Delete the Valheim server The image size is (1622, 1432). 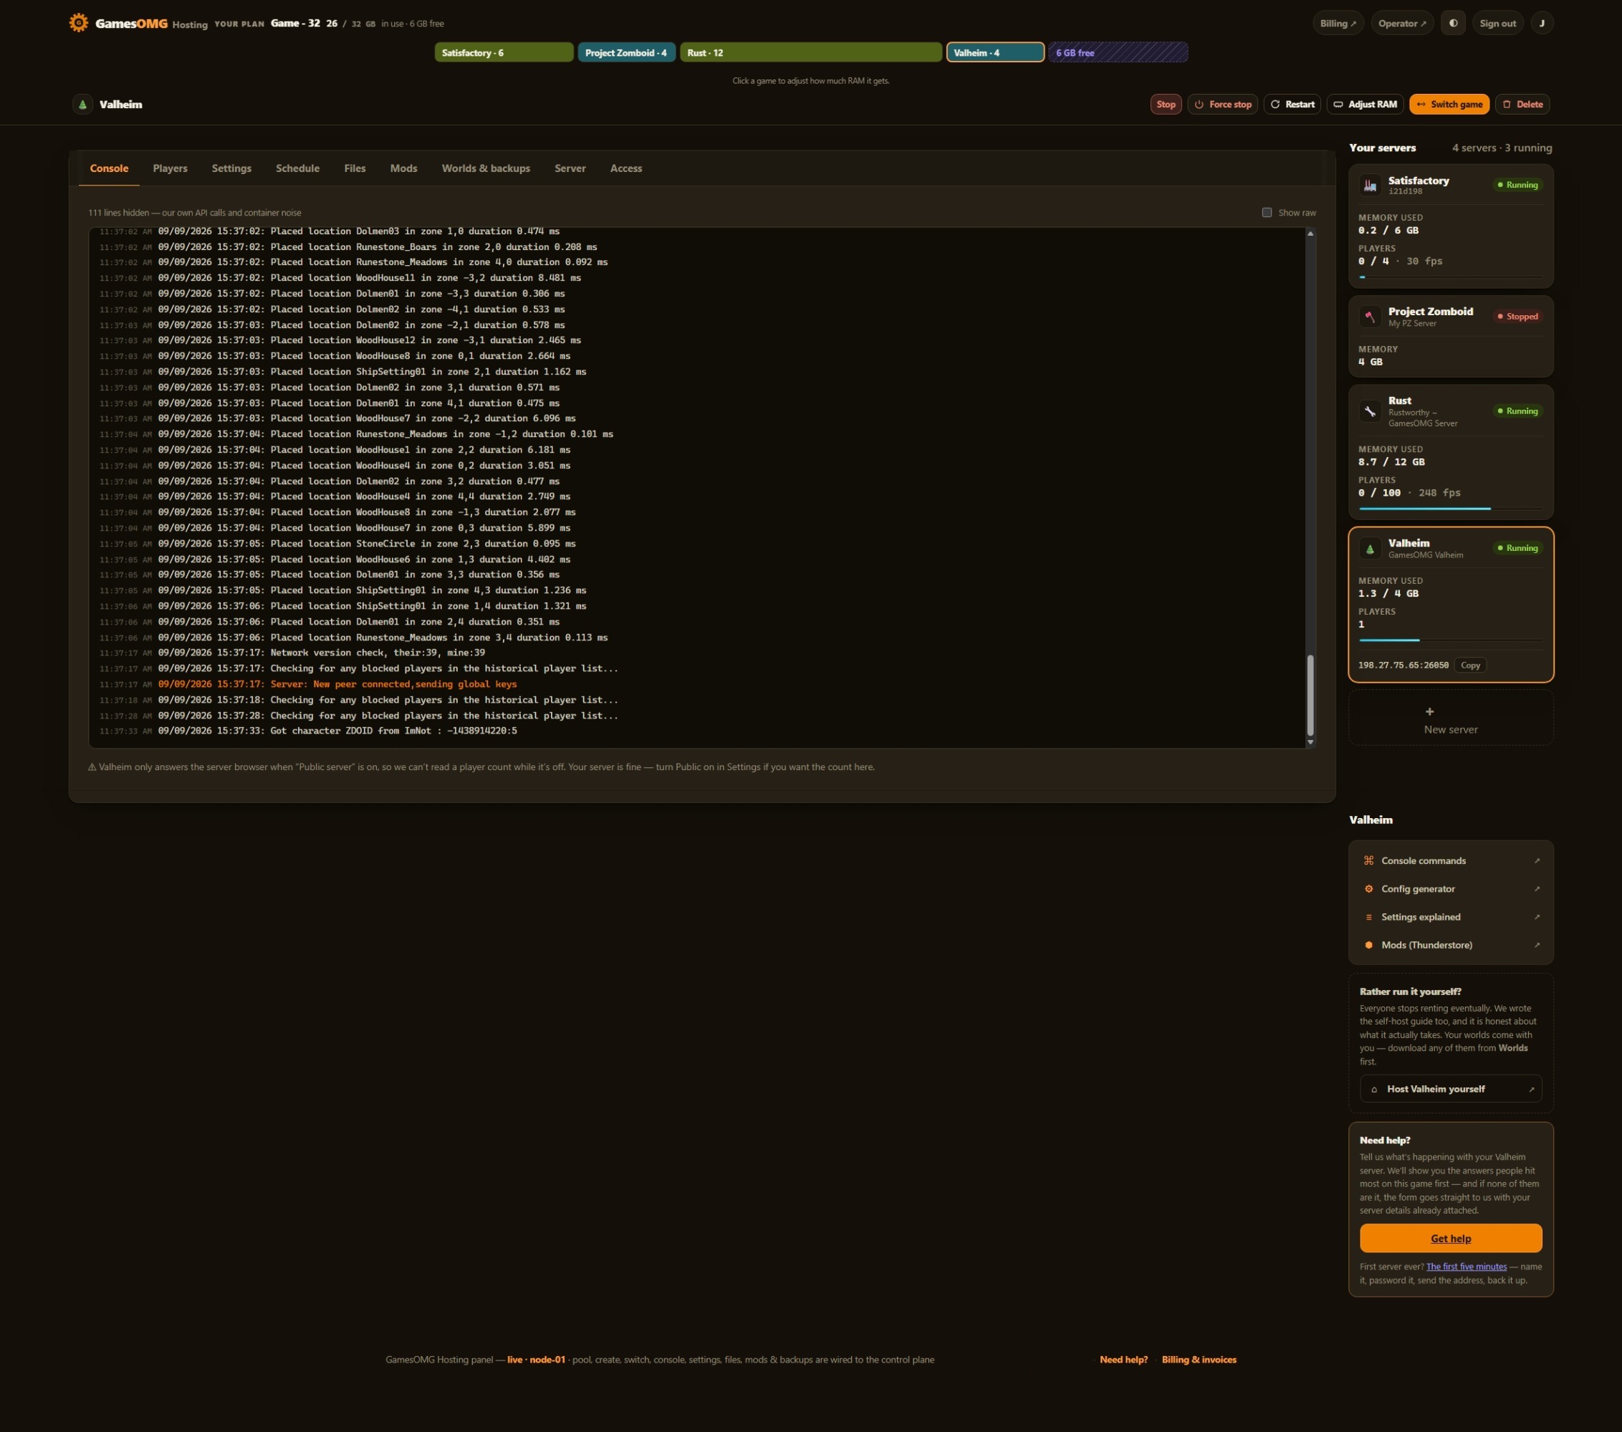pos(1522,104)
